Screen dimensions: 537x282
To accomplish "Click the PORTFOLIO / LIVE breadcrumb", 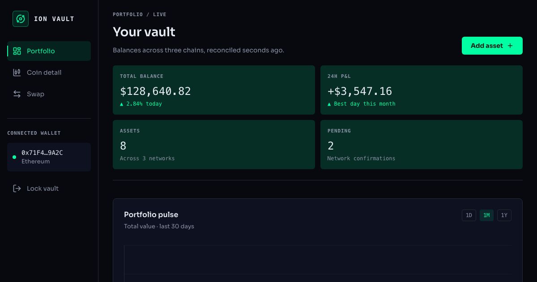I will pyautogui.click(x=140, y=14).
